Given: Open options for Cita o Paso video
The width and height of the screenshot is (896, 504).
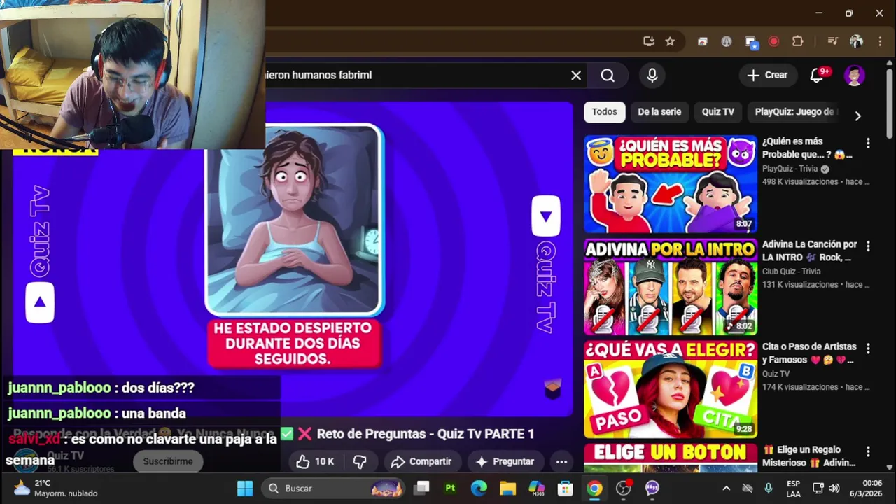Looking at the screenshot, I should 868,348.
